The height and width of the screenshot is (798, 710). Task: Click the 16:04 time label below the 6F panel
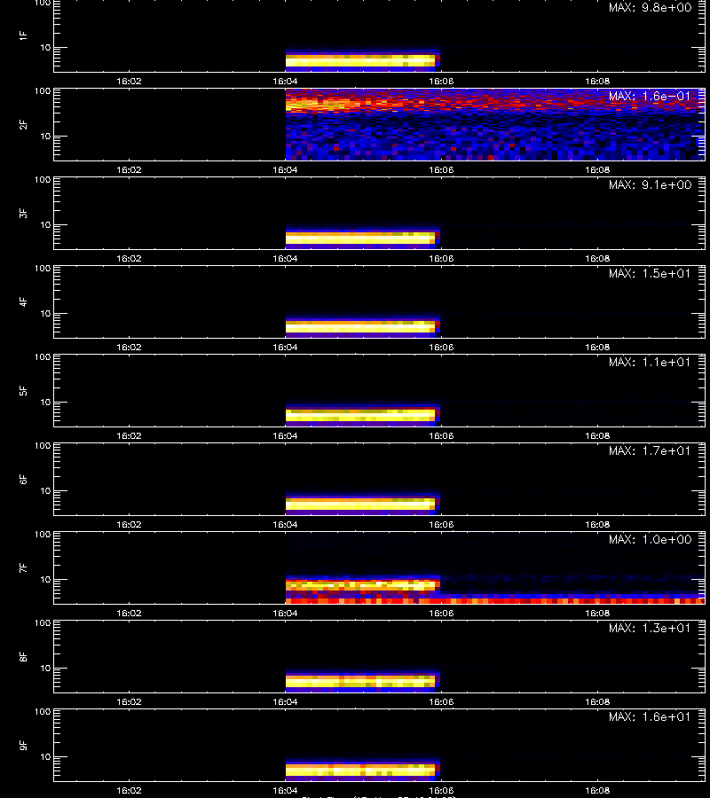click(x=285, y=524)
